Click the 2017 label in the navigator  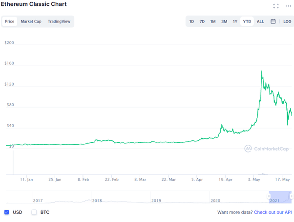click(x=38, y=200)
